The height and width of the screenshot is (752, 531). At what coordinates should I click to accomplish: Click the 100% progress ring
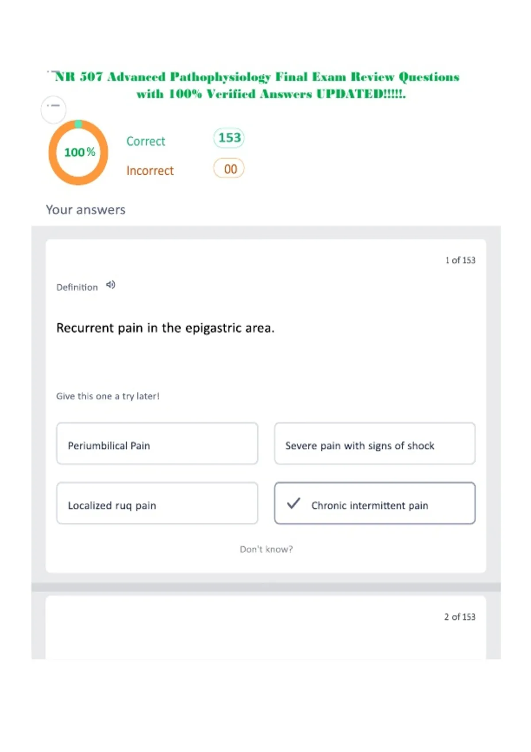[78, 152]
